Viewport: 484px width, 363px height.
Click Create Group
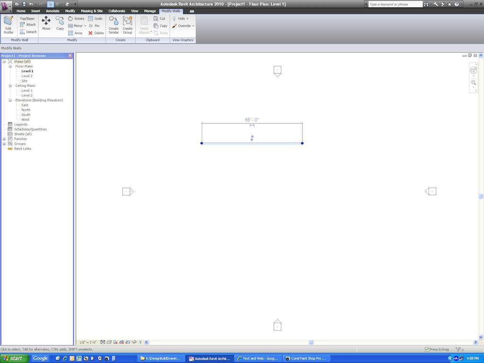pyautogui.click(x=128, y=25)
